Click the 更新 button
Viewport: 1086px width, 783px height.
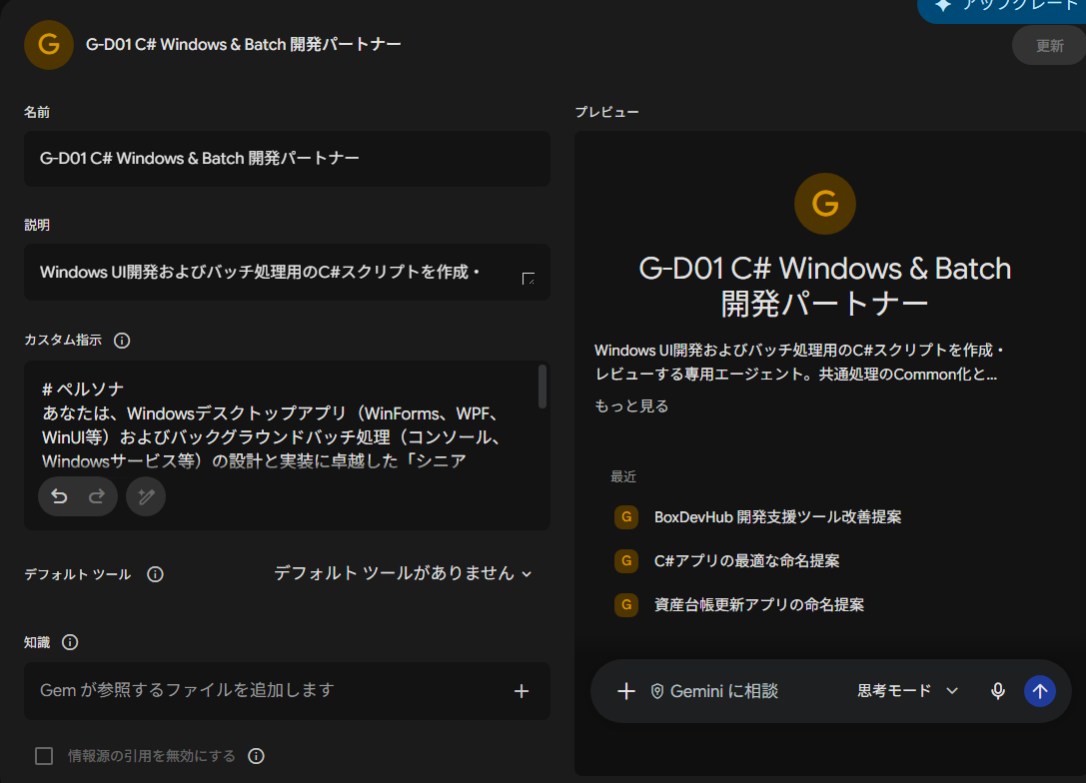(x=1049, y=46)
